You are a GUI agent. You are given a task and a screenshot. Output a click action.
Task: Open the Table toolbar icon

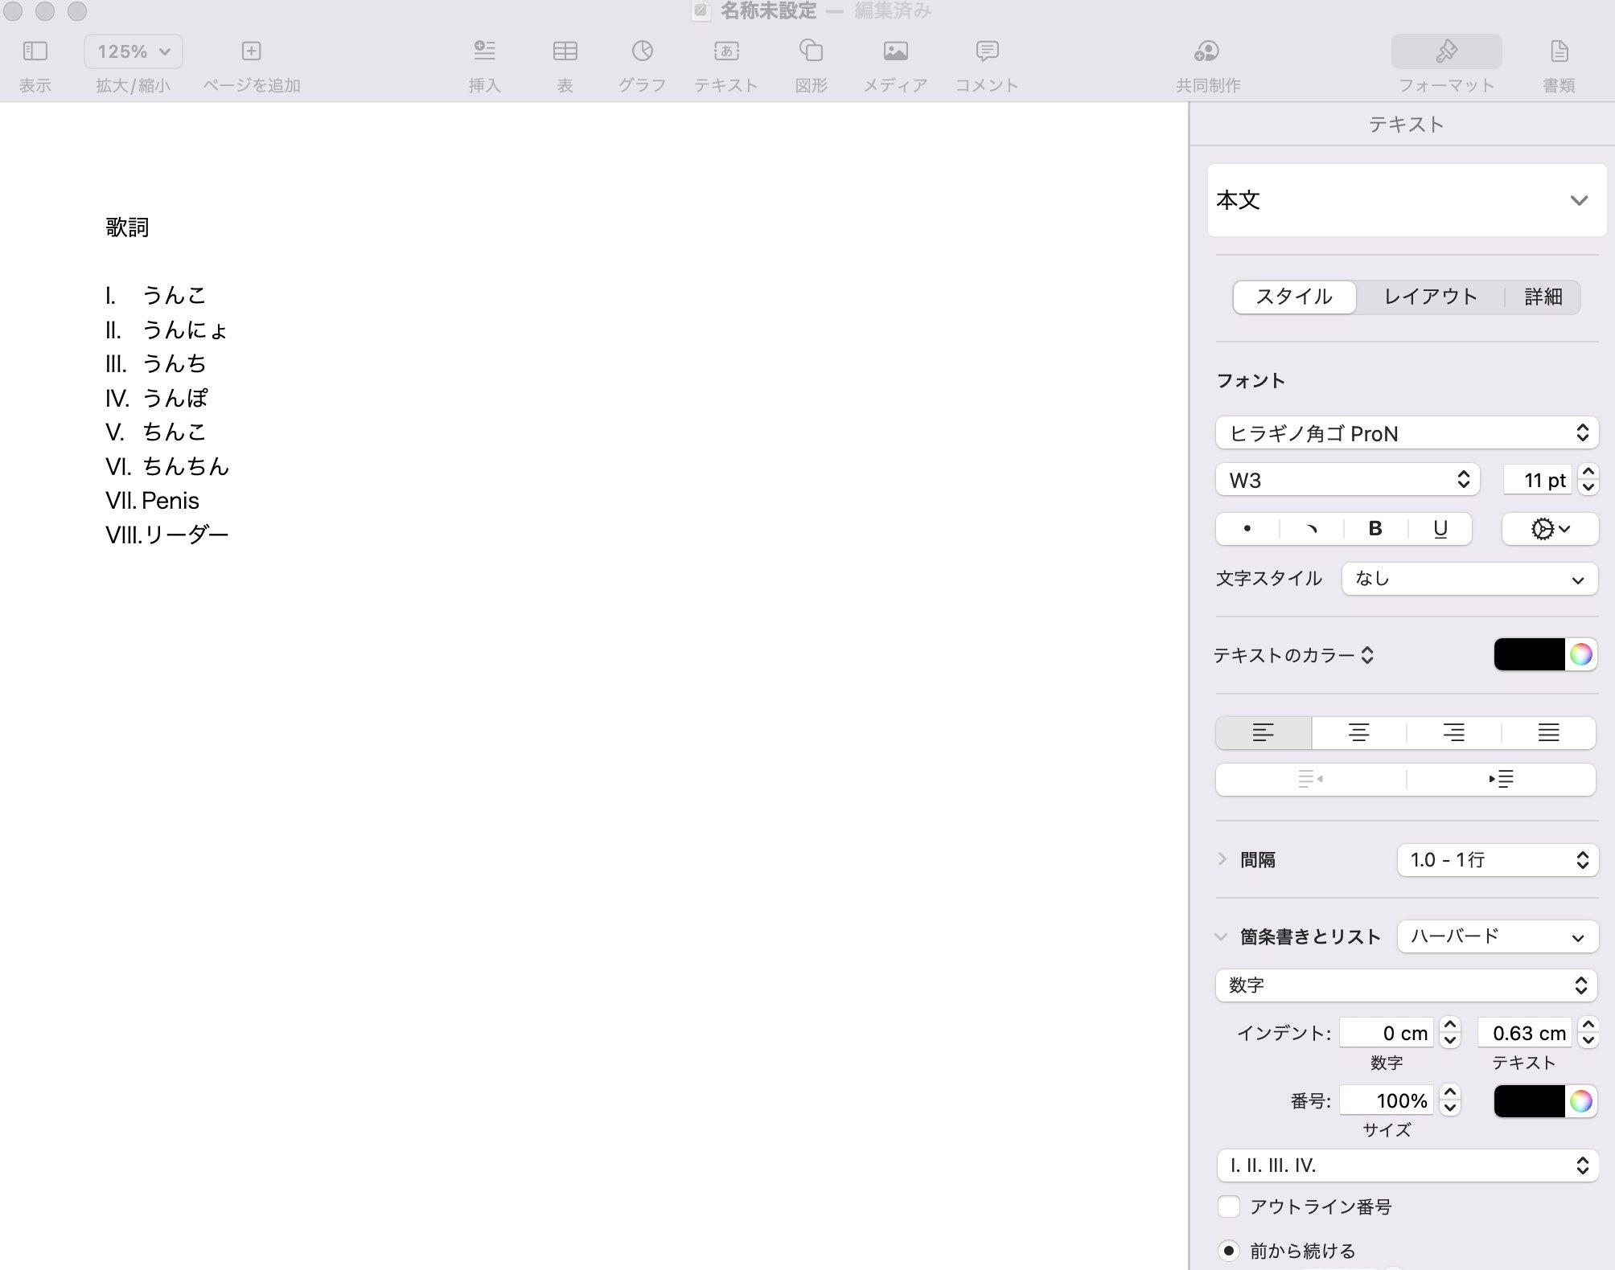pyautogui.click(x=565, y=51)
